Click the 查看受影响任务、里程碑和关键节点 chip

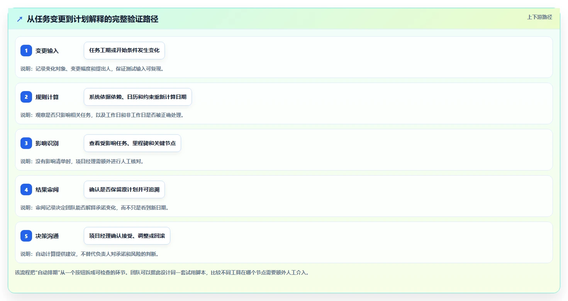(x=132, y=143)
